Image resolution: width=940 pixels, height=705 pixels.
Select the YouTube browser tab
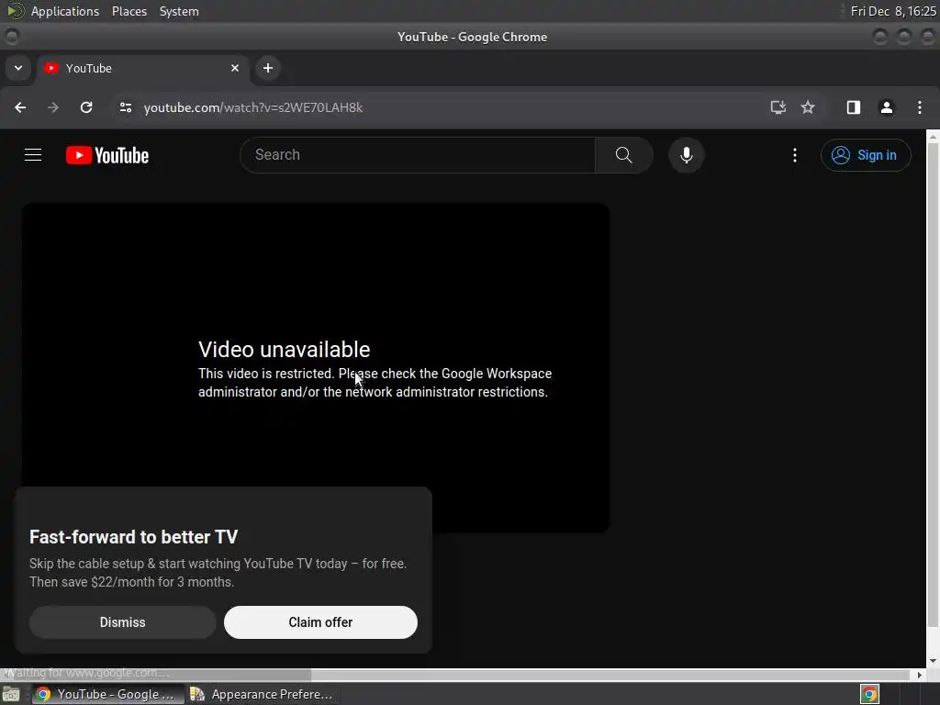coord(143,68)
